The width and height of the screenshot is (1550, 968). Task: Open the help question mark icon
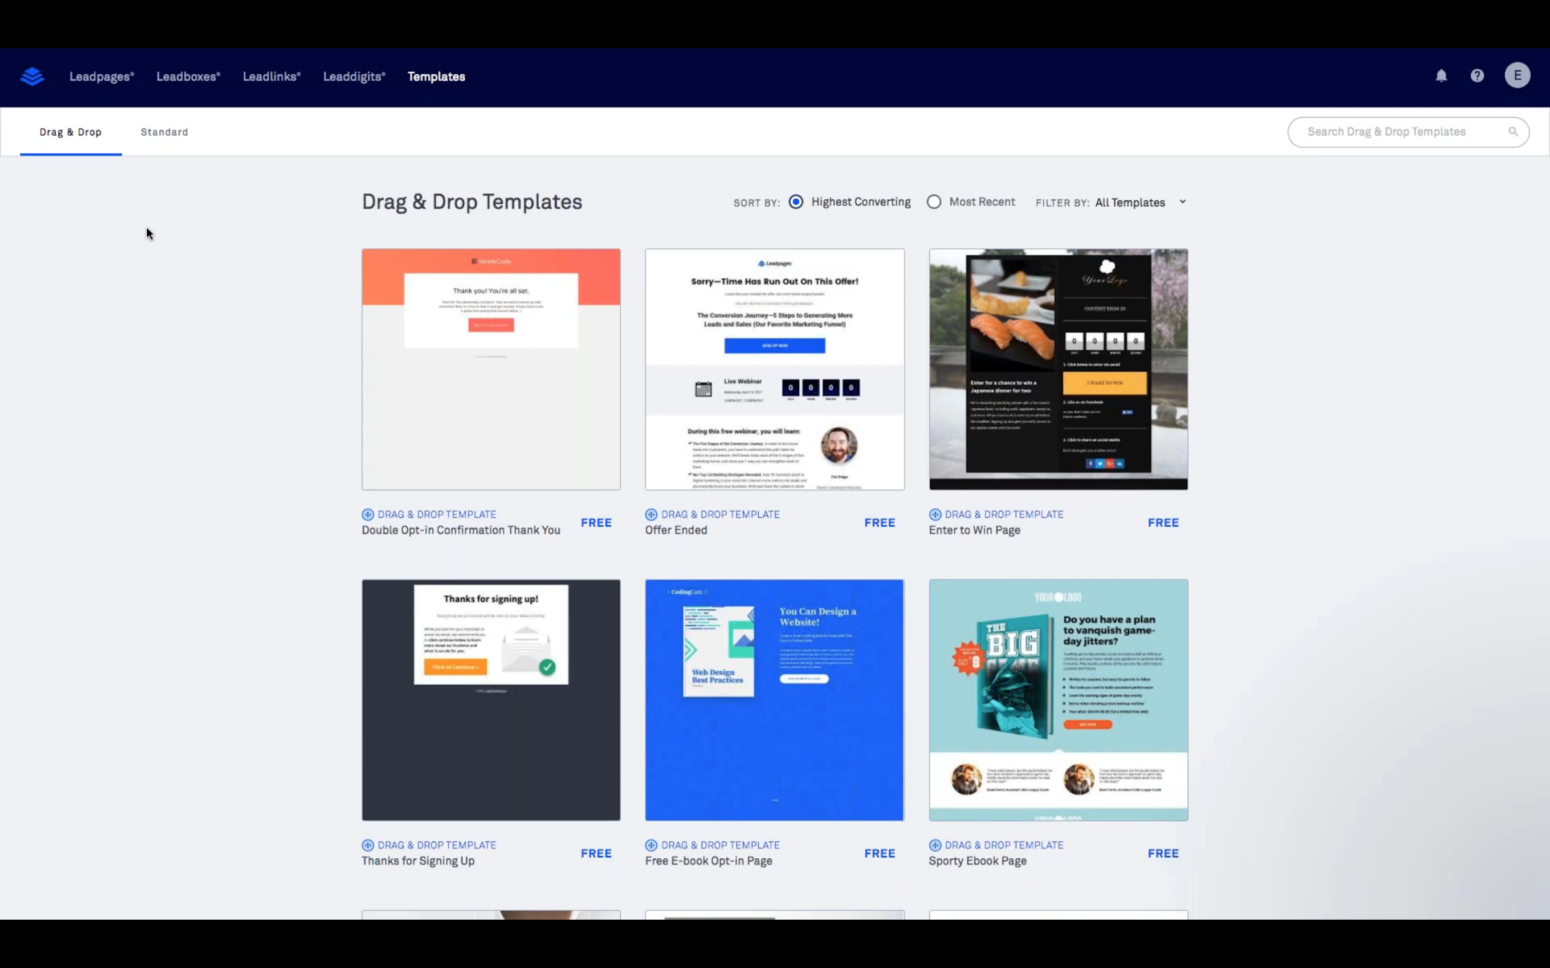point(1477,76)
